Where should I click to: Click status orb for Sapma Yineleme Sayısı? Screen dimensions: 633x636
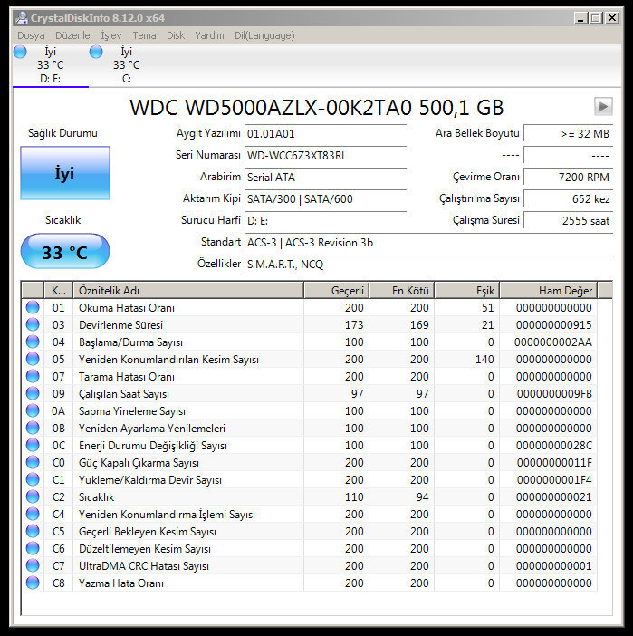(33, 411)
